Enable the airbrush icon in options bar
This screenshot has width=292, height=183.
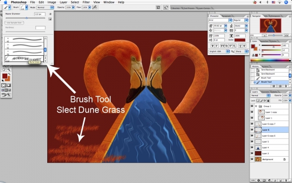click(x=94, y=7)
